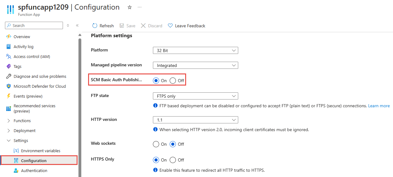Turn on Web sockets
393x177 pixels.
[156, 144]
